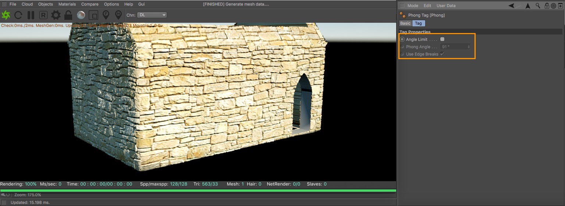Click the small icon left of Zoom readout

pyautogui.click(x=5, y=195)
